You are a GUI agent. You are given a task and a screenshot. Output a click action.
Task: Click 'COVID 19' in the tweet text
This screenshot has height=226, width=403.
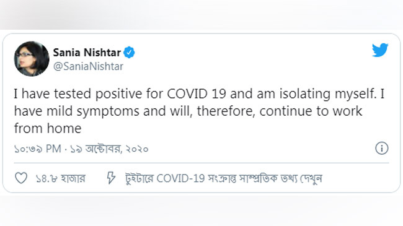pos(197,93)
